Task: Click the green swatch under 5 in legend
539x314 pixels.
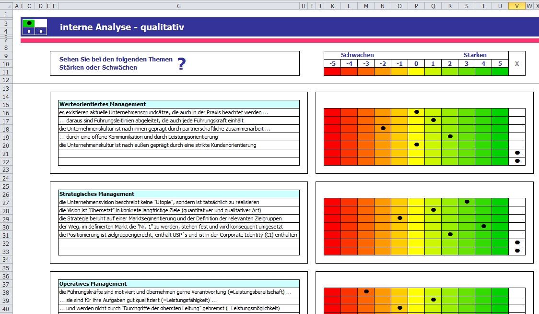Action: (x=500, y=72)
